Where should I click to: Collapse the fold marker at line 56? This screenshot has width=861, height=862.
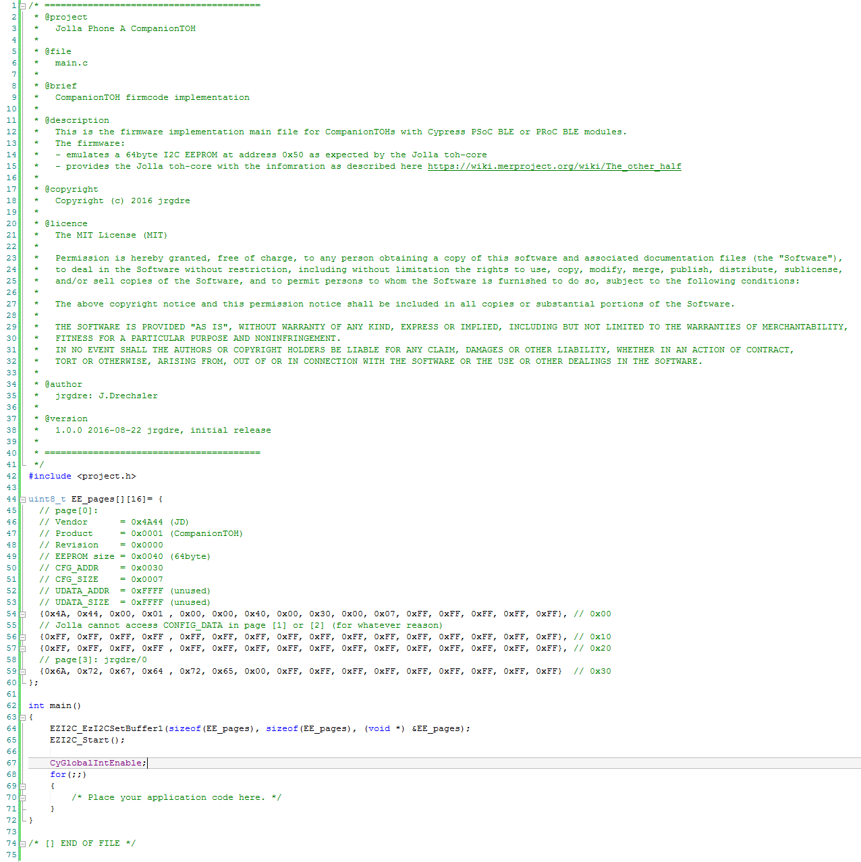(23, 637)
